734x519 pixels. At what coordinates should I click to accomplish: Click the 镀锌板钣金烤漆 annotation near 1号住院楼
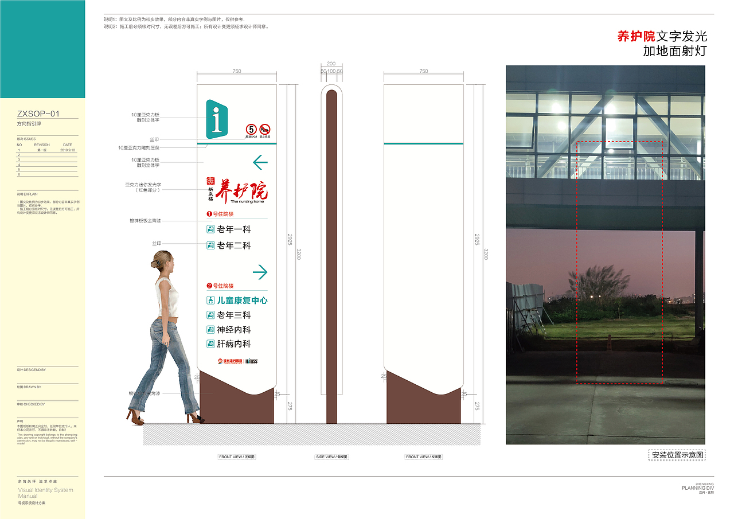pos(146,220)
